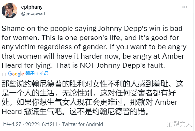Click the watermark text at bottom right

coord(180,124)
